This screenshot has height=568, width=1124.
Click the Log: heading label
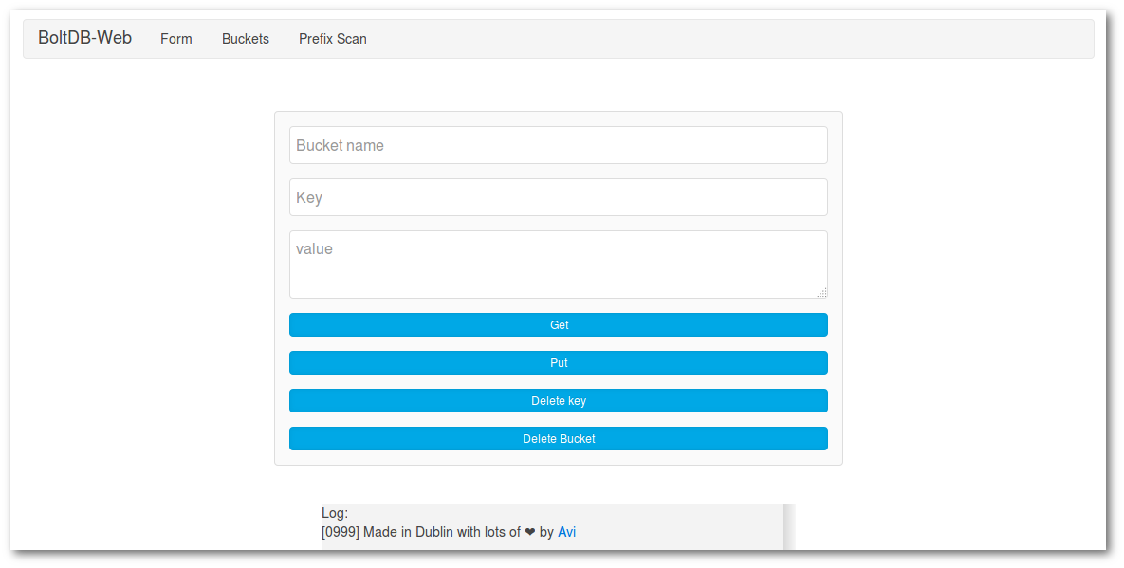335,513
